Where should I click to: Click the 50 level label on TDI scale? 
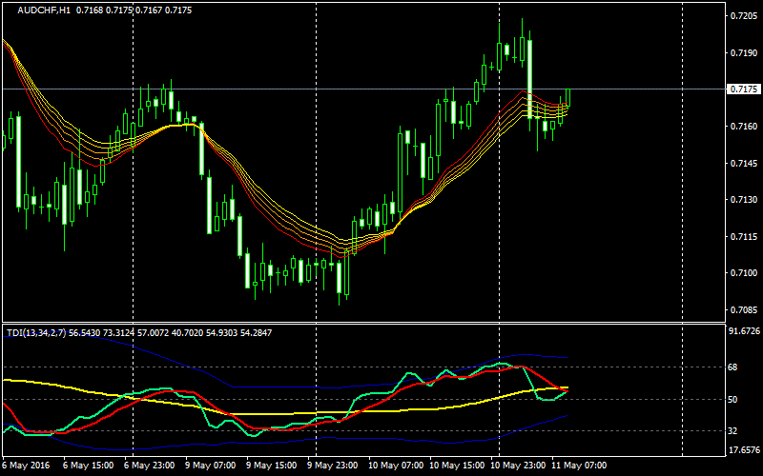tap(732, 399)
